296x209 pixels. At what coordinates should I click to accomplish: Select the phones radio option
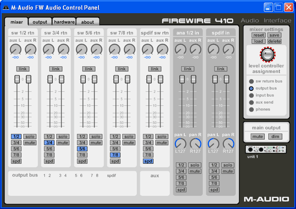point(251,109)
